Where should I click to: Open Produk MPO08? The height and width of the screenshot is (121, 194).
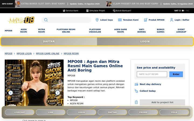tap(154, 20)
